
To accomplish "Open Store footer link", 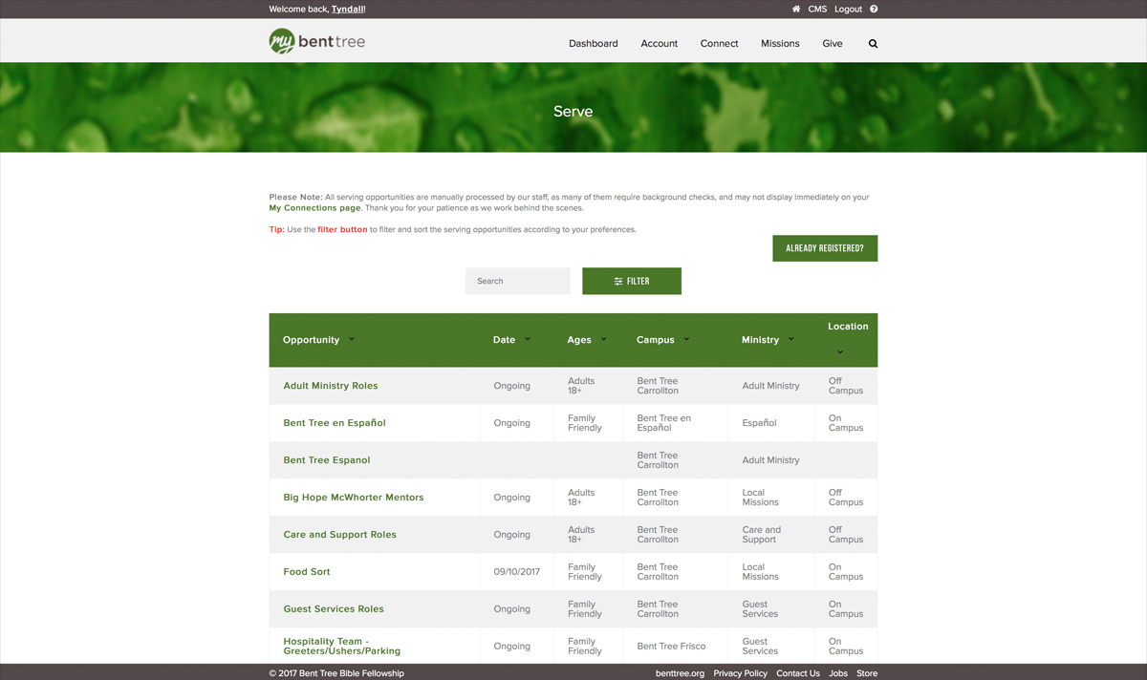I will [x=867, y=673].
